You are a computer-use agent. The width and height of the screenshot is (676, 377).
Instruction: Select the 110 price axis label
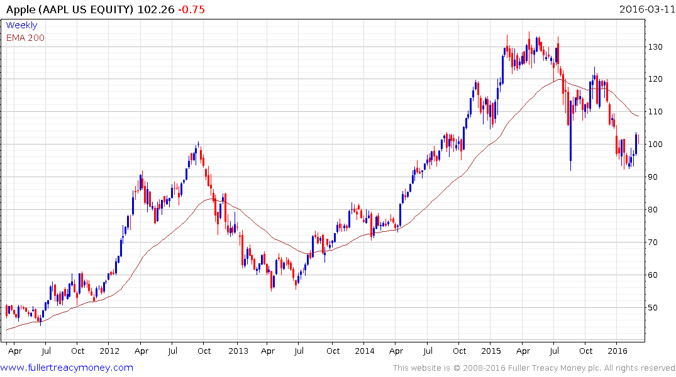tap(655, 112)
